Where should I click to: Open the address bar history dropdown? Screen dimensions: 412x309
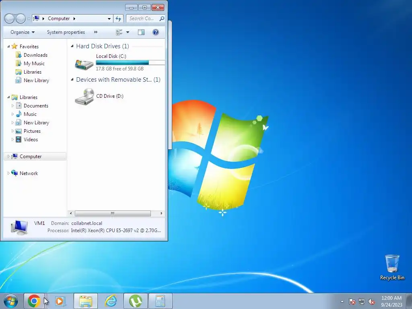click(x=109, y=19)
